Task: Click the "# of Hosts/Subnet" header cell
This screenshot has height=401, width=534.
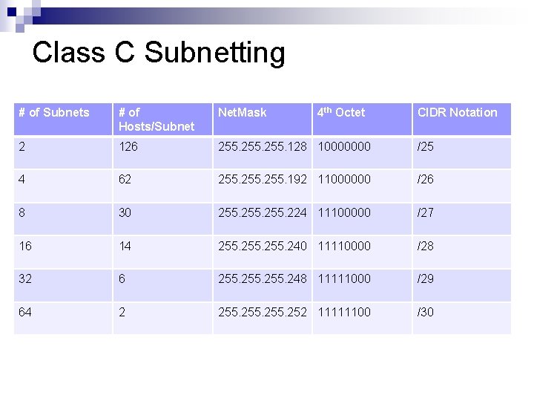Action: point(156,120)
